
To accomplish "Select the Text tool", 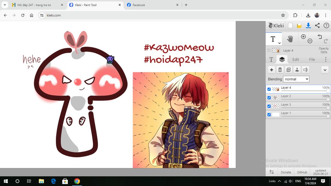I will pyautogui.click(x=273, y=39).
